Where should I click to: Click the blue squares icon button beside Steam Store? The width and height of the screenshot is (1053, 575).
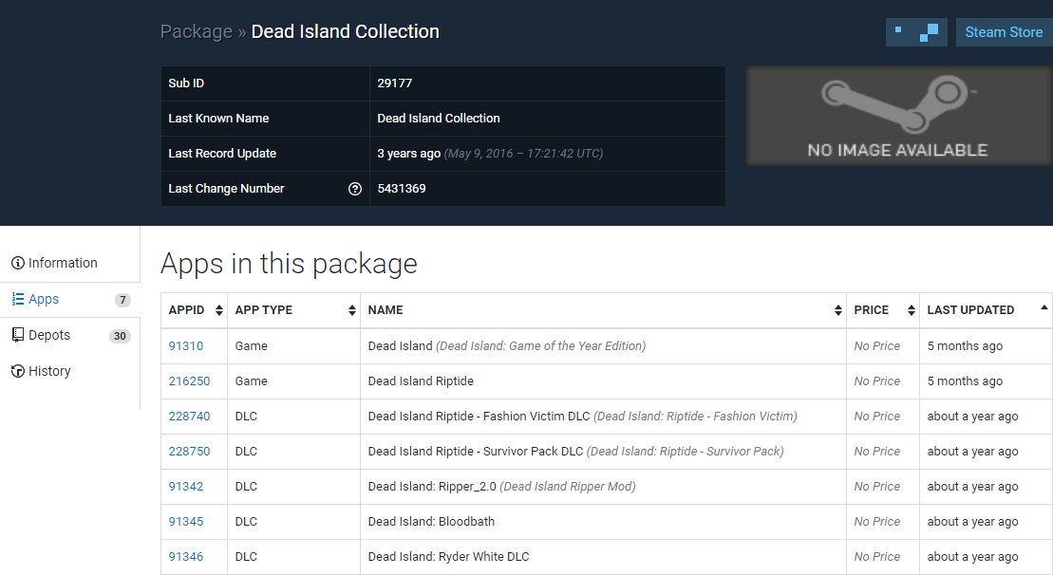pos(916,32)
